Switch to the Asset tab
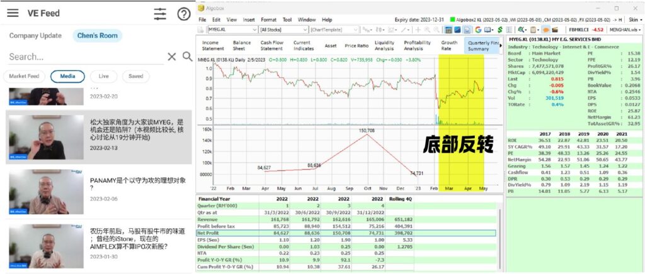 [330, 46]
